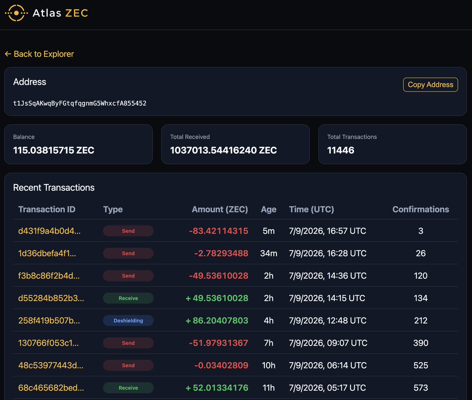The image size is (472, 400).
Task: Click Send badge for -83.42114315 row
Action: click(x=128, y=231)
